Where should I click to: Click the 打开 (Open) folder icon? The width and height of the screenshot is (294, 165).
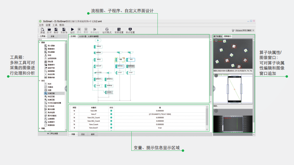(x=49, y=30)
